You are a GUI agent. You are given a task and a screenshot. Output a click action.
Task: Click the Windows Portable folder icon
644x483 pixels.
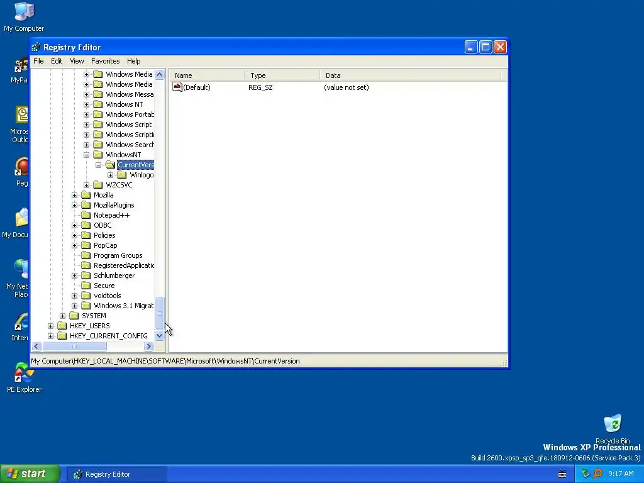[97, 114]
